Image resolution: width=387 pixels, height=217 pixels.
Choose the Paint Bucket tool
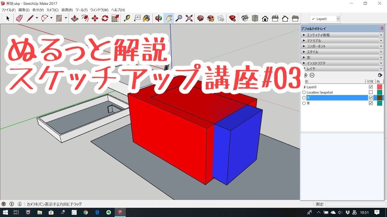tap(147, 19)
